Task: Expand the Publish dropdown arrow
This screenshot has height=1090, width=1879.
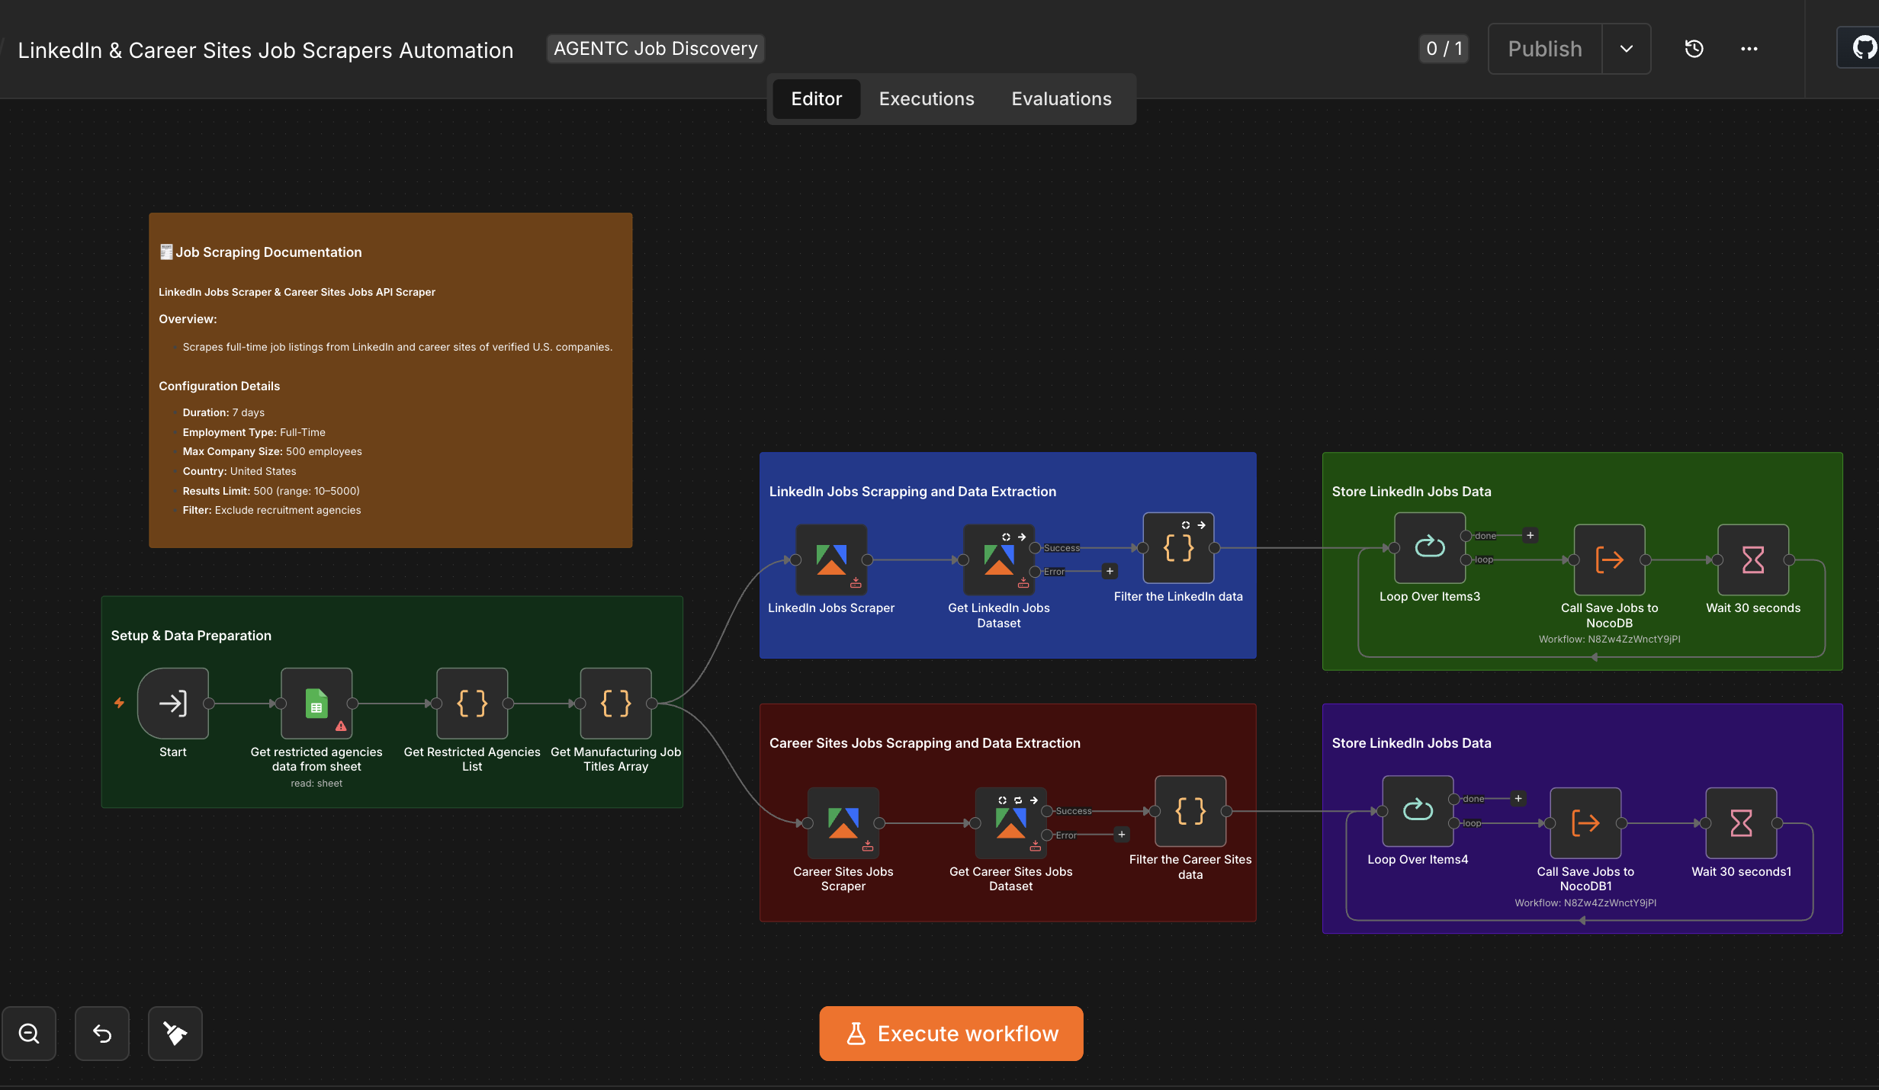Action: pos(1627,49)
